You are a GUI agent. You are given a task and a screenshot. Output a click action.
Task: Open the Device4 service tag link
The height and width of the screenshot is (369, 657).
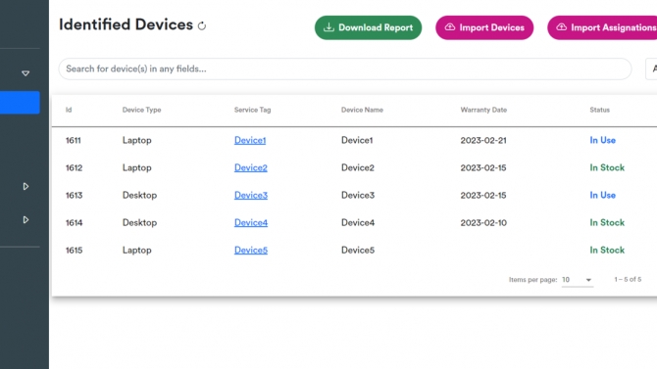tap(251, 222)
